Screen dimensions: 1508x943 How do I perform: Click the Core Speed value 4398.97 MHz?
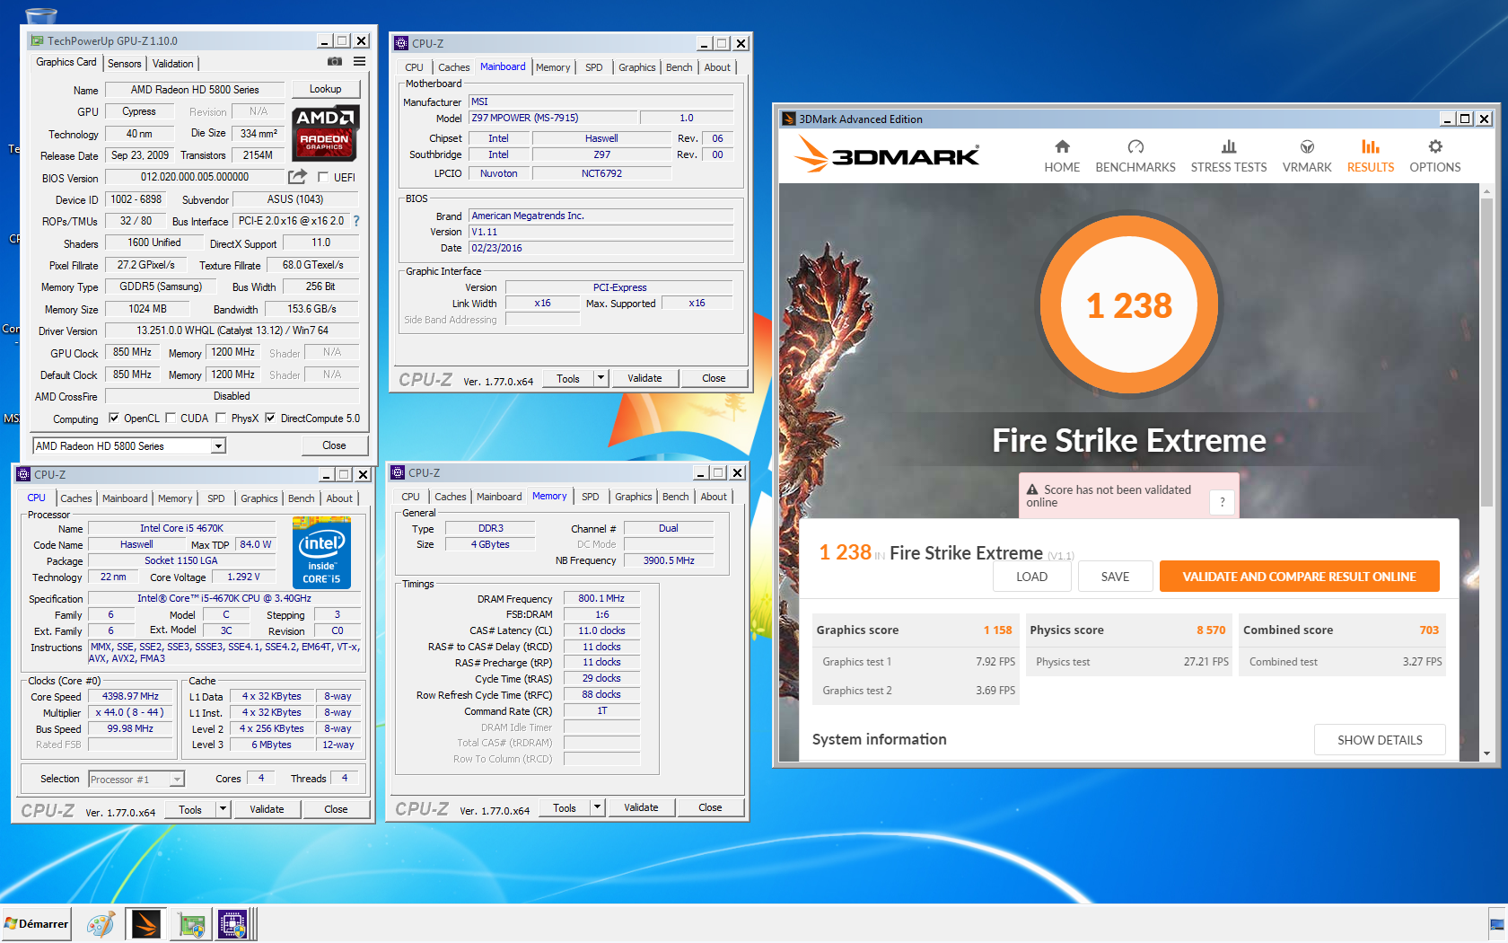pyautogui.click(x=130, y=696)
